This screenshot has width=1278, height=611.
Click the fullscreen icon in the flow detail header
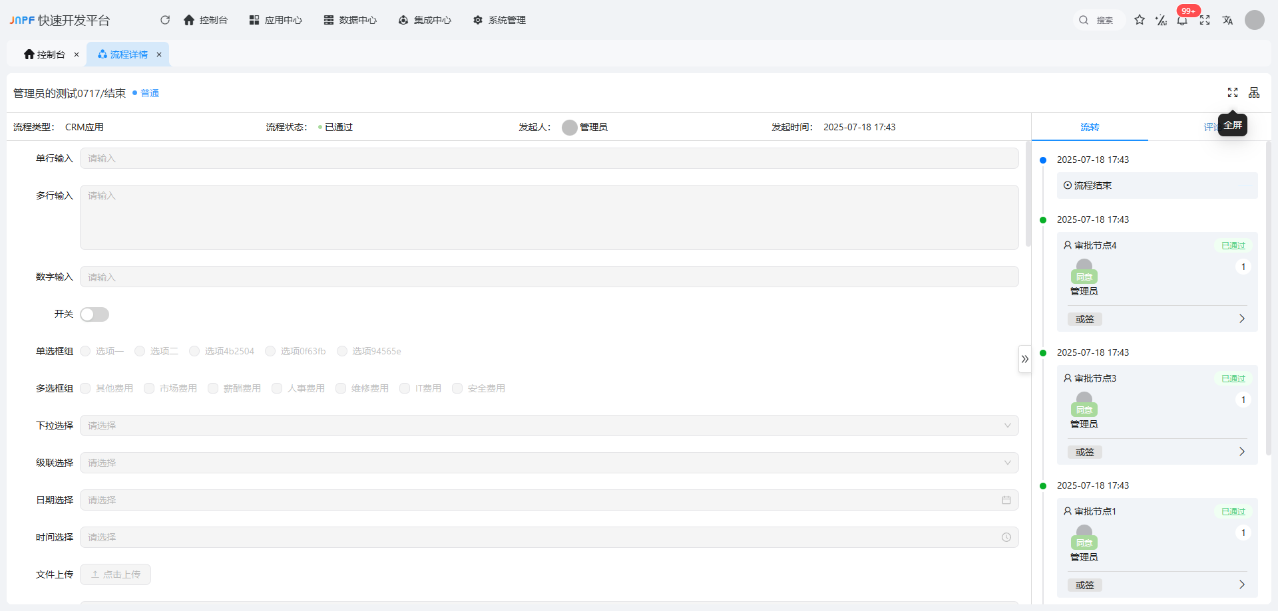(1233, 92)
